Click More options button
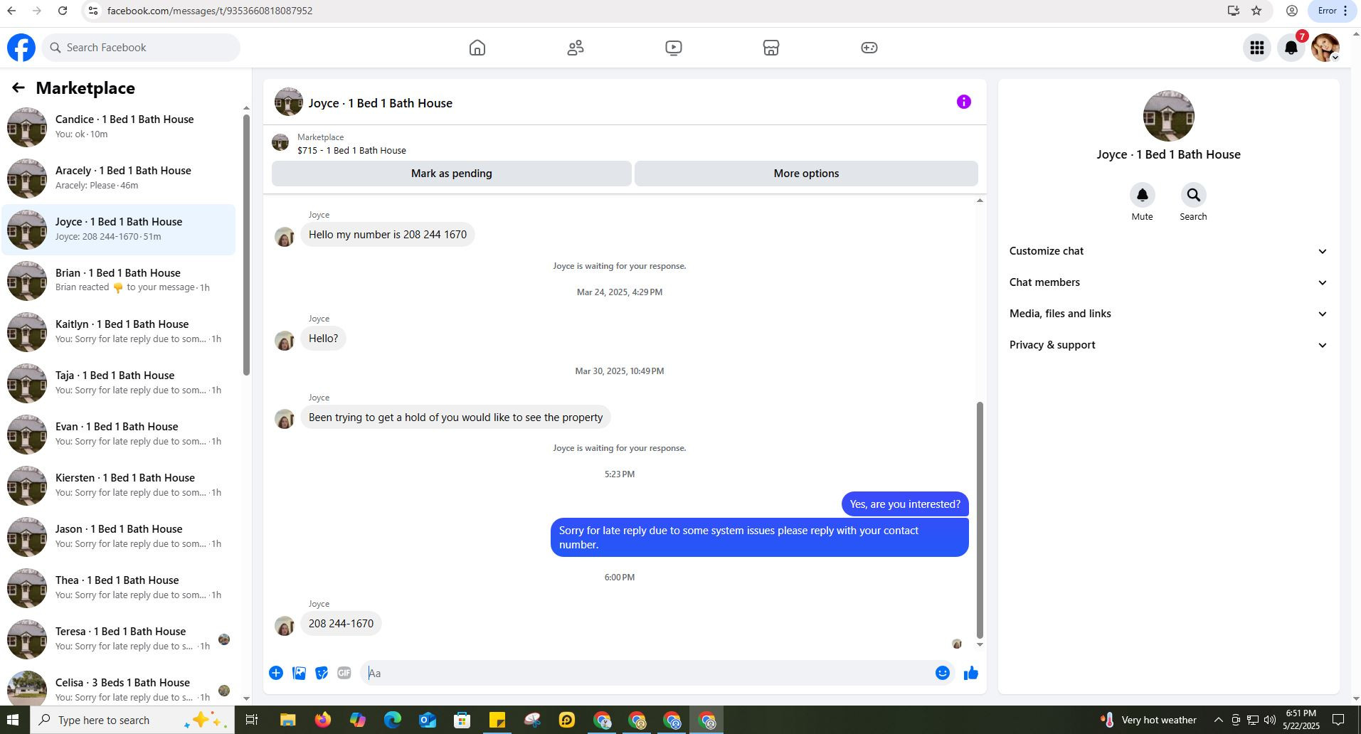 (806, 174)
